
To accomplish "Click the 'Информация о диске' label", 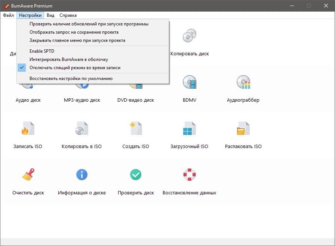I will (82, 193).
